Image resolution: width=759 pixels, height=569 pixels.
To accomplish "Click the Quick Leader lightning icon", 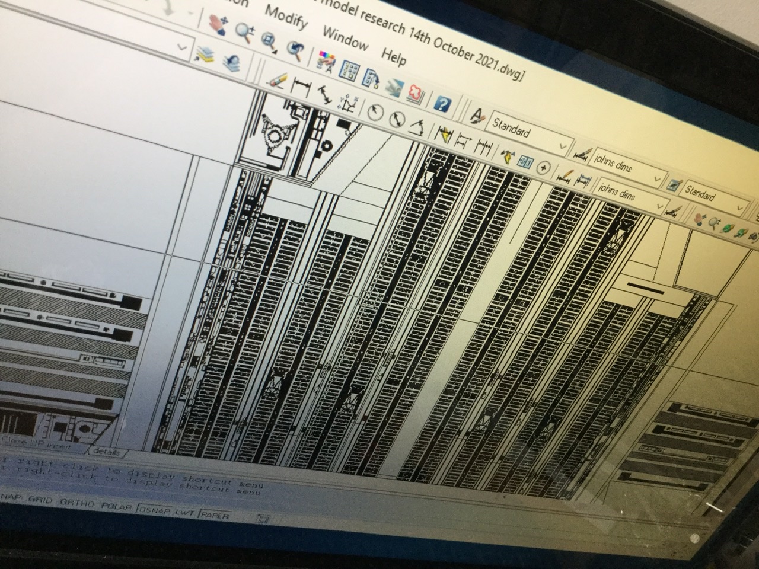I will click(x=508, y=157).
